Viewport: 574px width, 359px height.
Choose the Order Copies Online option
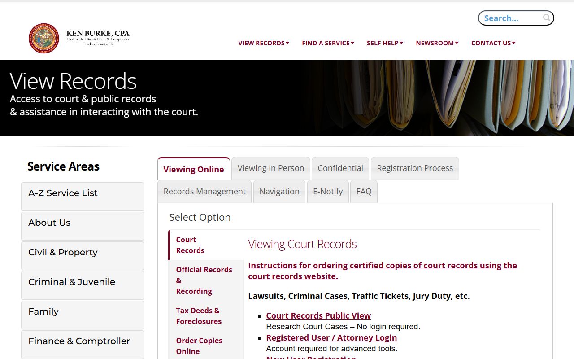[206, 346]
